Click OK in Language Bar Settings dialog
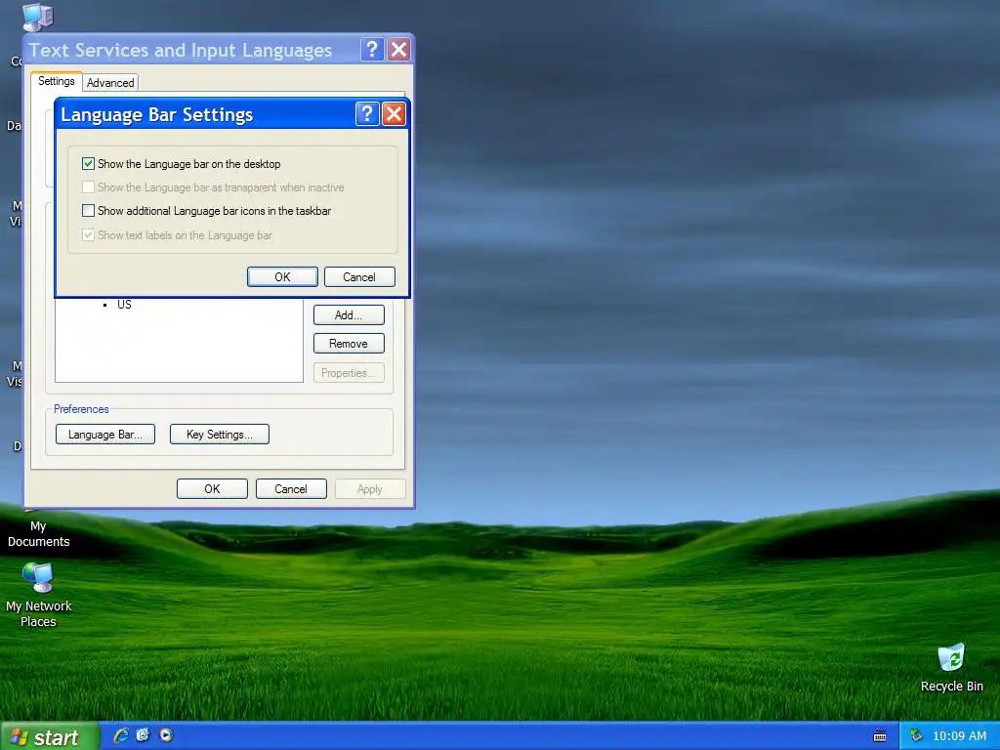Screen dimensions: 1000x750 click(282, 276)
